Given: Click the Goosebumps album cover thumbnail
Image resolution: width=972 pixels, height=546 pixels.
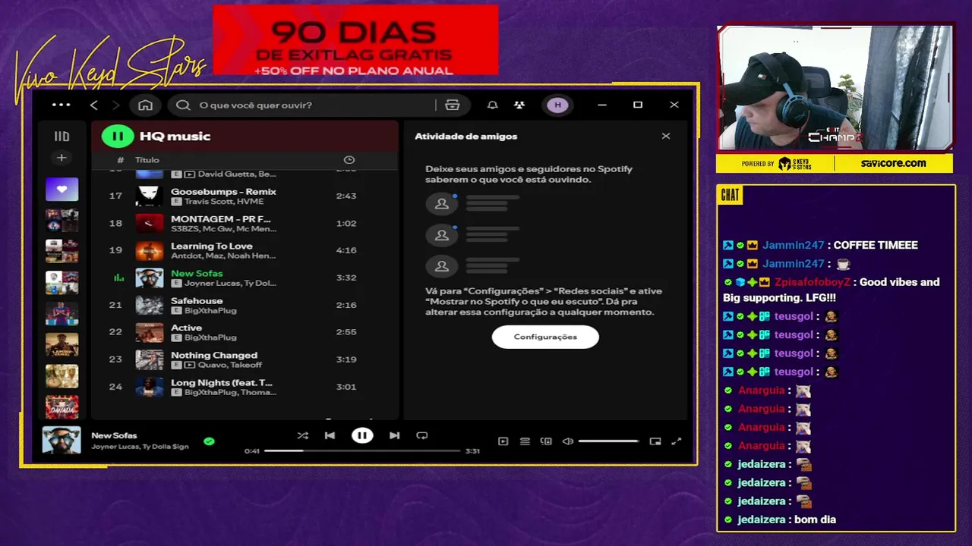Looking at the screenshot, I should tap(149, 196).
